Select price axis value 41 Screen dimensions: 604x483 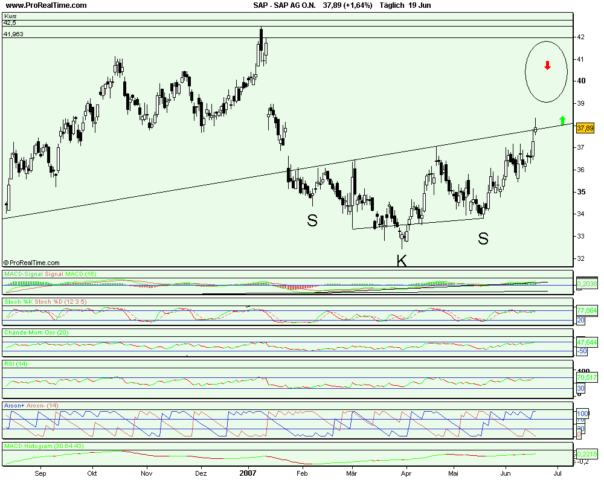(580, 59)
